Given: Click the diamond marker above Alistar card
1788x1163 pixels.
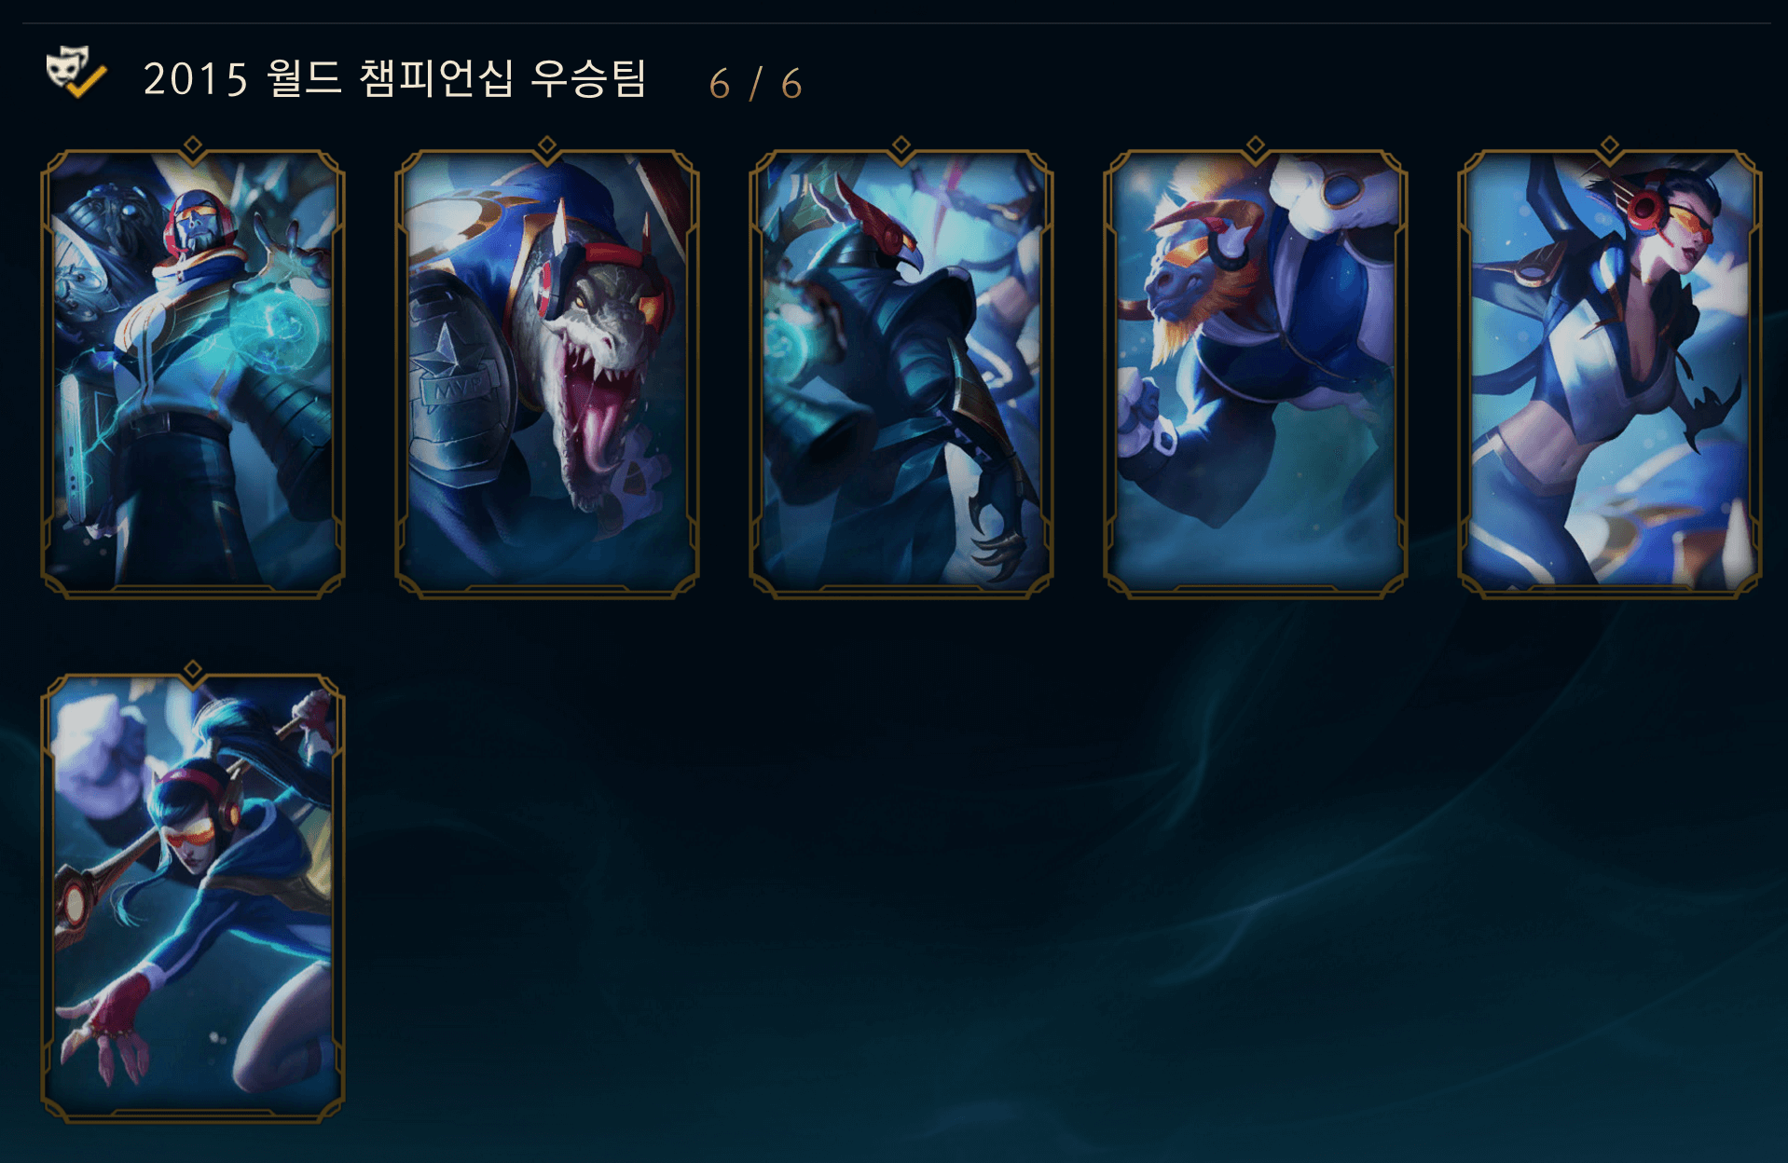Looking at the screenshot, I should (1256, 145).
